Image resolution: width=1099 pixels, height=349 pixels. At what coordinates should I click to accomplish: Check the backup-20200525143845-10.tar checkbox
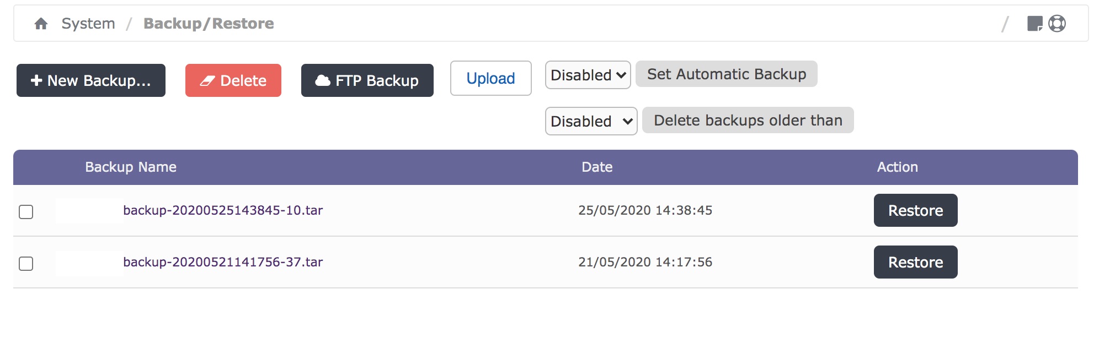pos(26,212)
